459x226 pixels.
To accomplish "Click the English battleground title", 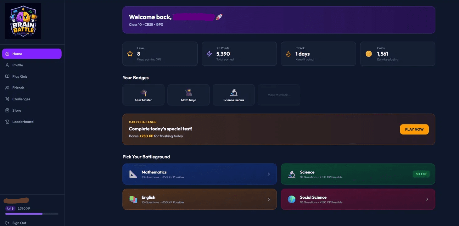I will [x=148, y=197].
